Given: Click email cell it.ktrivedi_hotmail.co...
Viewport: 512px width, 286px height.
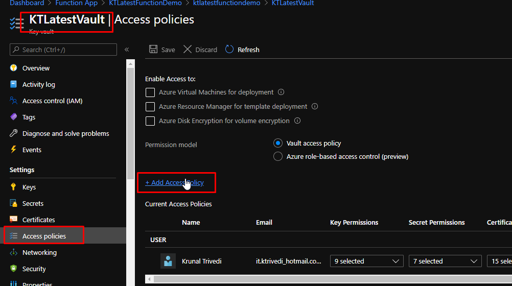Looking at the screenshot, I should pos(289,261).
